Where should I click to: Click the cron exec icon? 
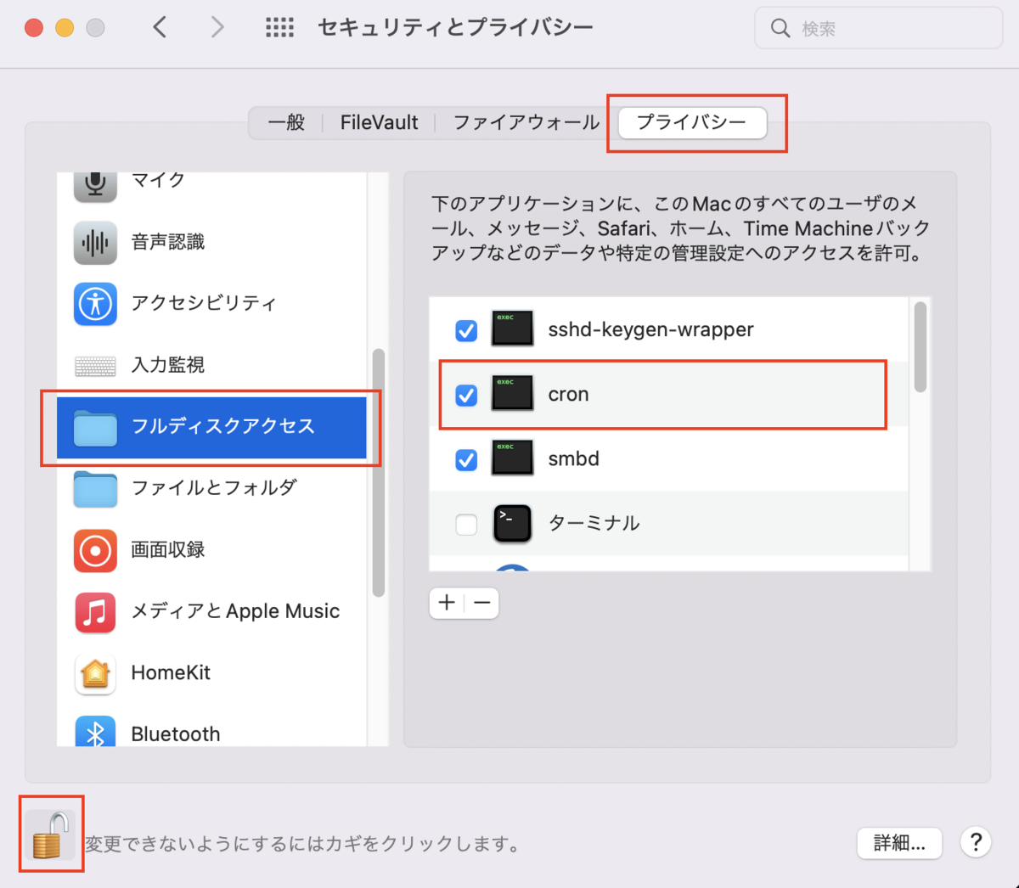[x=512, y=393]
